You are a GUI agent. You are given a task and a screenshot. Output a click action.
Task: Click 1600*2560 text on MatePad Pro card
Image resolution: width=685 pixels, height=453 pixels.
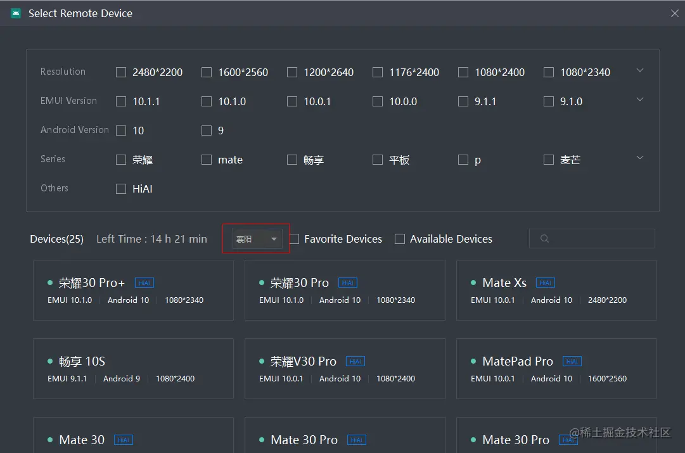click(x=607, y=379)
